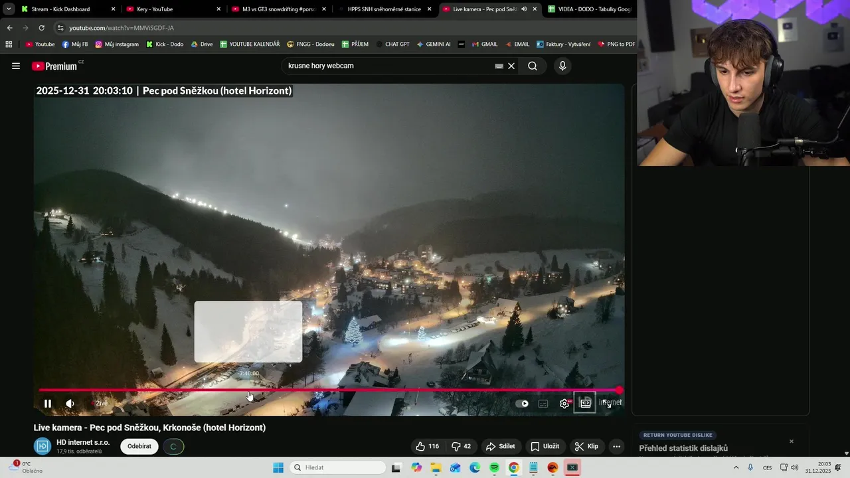
Task: Show hidden system tray icons
Action: pos(736,467)
